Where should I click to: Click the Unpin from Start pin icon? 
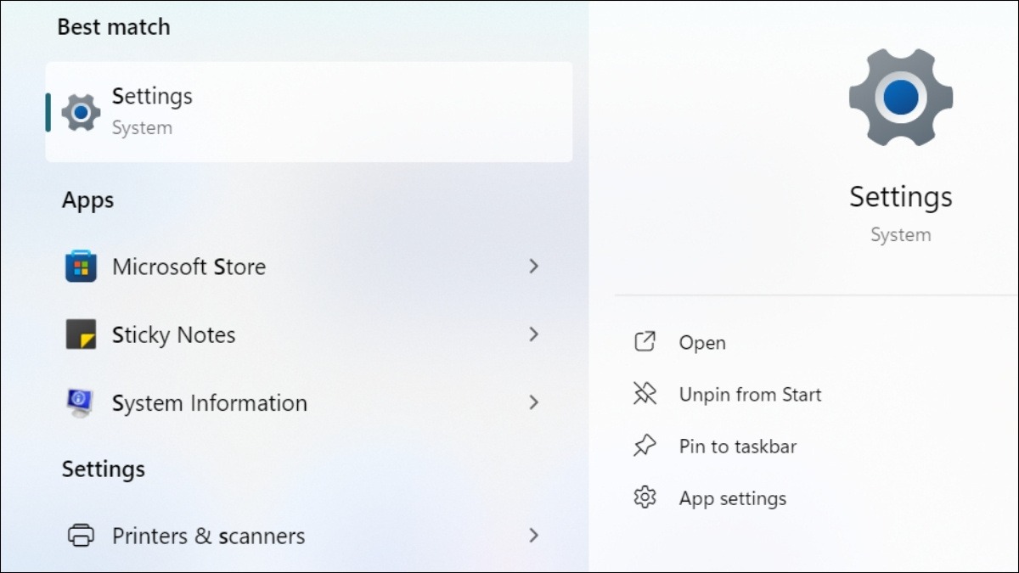tap(645, 394)
